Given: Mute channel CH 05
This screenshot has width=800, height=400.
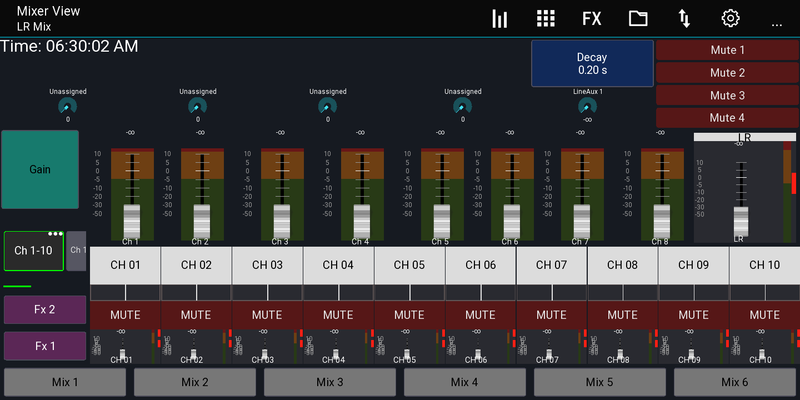Looking at the screenshot, I should (x=409, y=315).
